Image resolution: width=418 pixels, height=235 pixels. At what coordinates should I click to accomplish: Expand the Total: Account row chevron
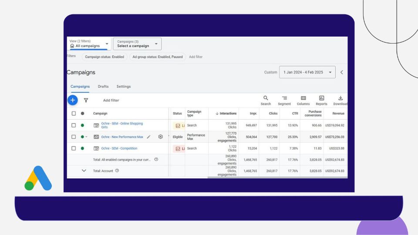(84, 171)
